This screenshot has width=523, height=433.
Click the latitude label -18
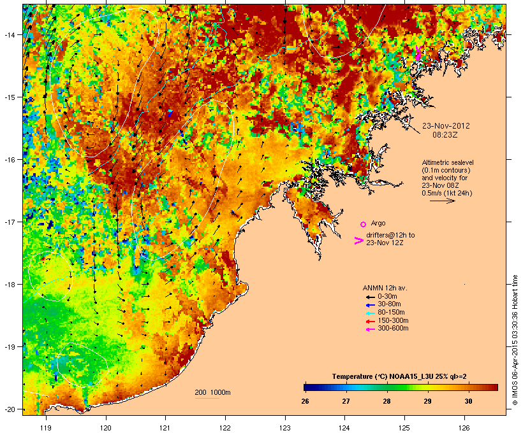[x=10, y=285]
